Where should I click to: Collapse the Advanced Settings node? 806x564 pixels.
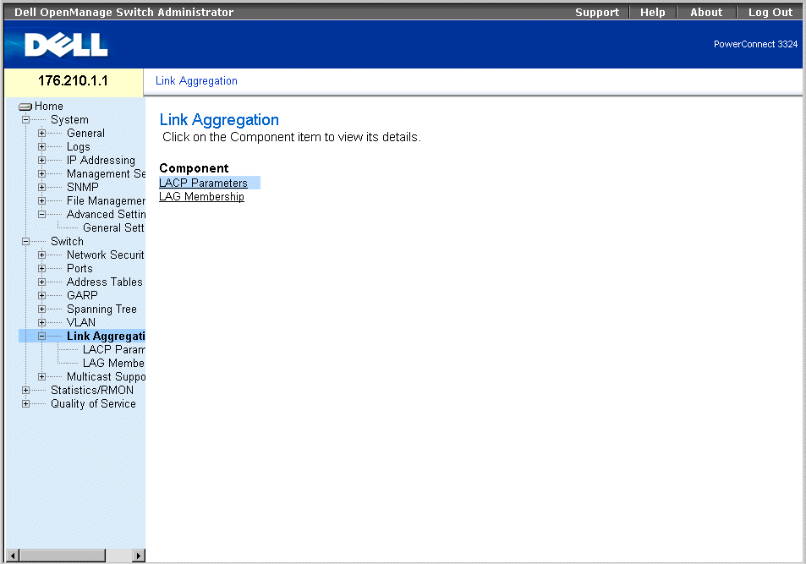point(41,215)
